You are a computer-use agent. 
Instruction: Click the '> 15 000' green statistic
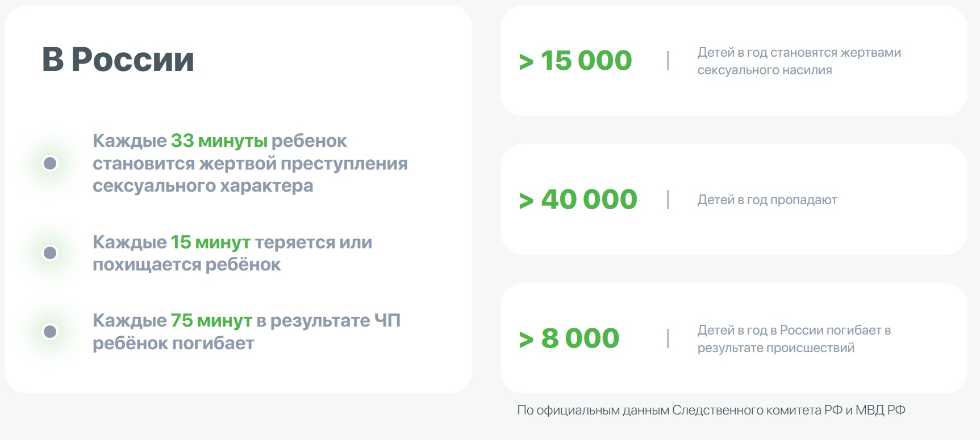click(575, 61)
